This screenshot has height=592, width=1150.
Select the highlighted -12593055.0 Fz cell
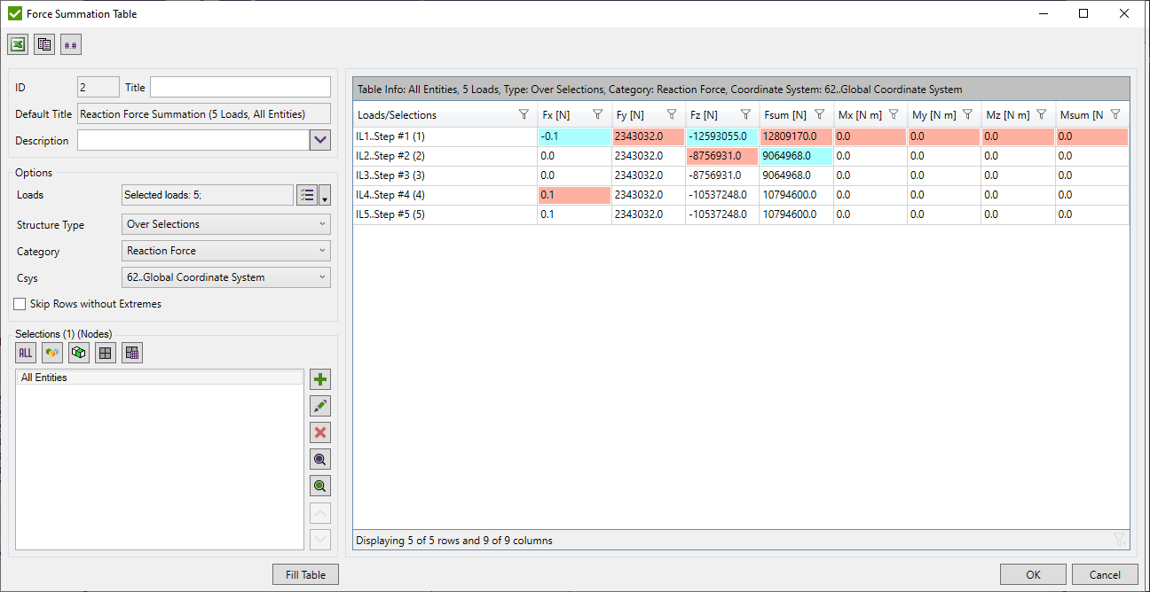pyautogui.click(x=721, y=137)
